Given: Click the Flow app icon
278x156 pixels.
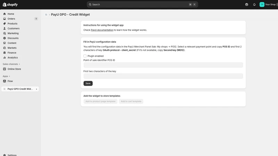Looking at the screenshot, I should click(x=5, y=81).
